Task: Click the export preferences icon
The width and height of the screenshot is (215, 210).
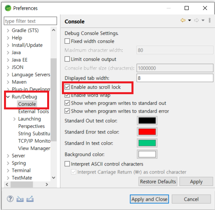Action: [x=30, y=199]
